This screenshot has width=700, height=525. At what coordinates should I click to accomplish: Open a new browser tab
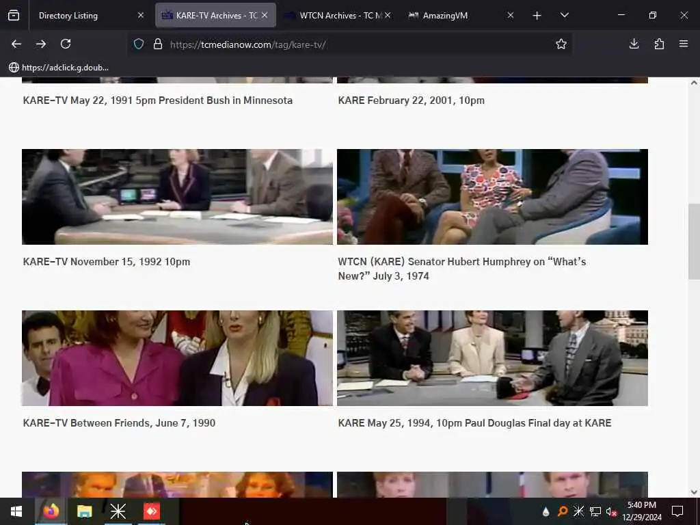537,16
